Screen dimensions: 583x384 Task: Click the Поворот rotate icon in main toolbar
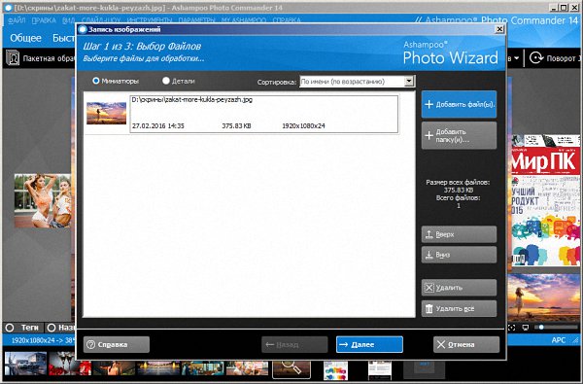536,58
